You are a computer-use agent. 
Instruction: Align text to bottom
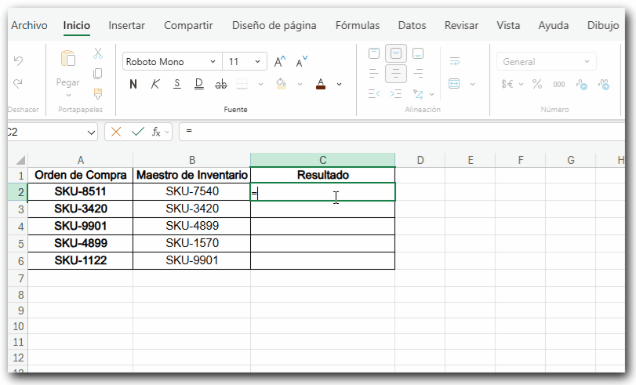pyautogui.click(x=418, y=53)
